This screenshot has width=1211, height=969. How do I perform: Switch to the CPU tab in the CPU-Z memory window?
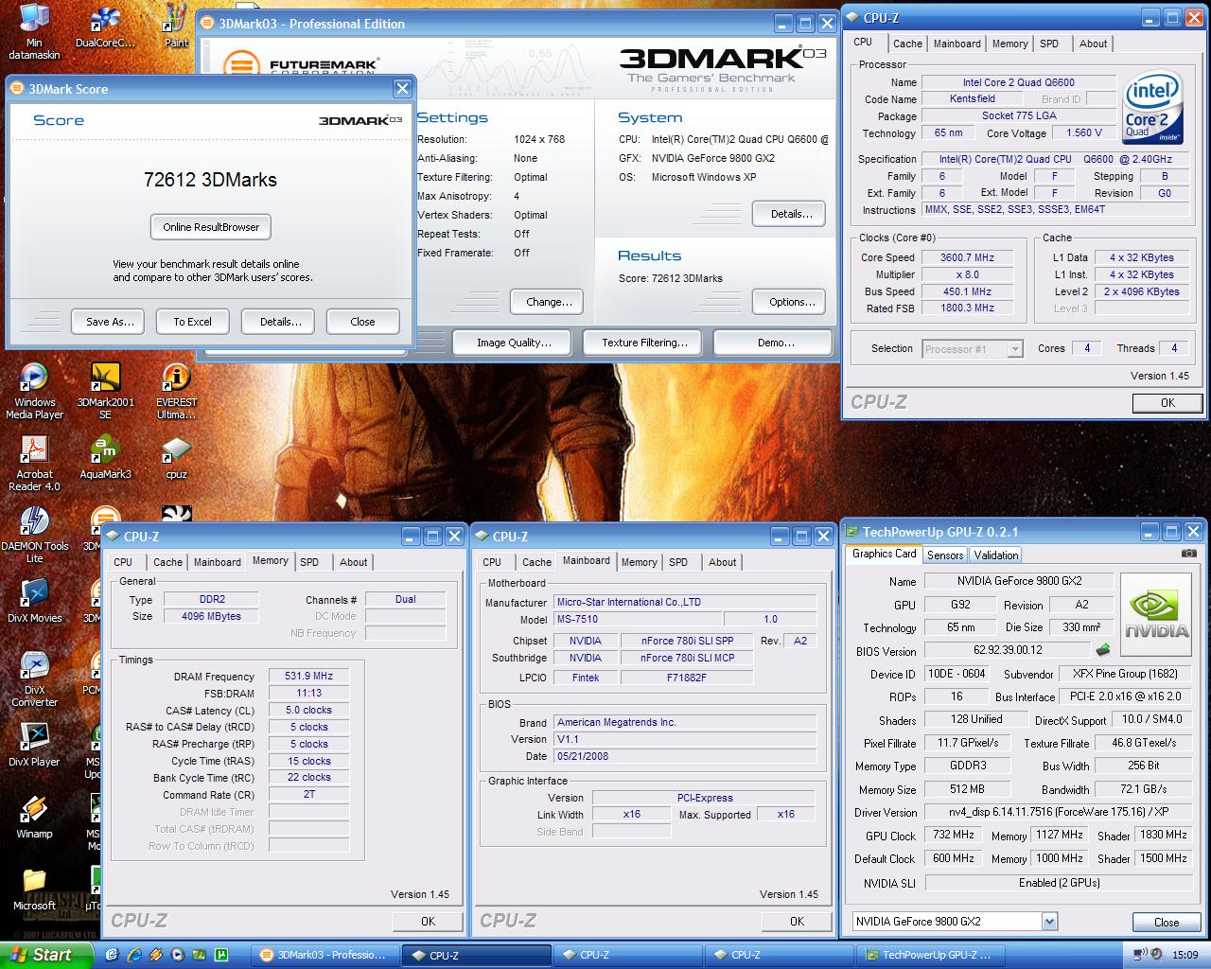[123, 562]
